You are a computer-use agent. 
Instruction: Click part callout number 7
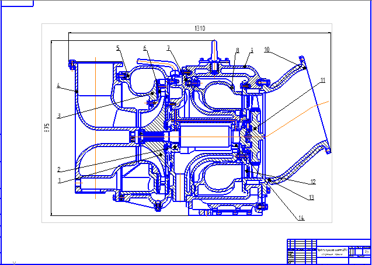pos(168,48)
